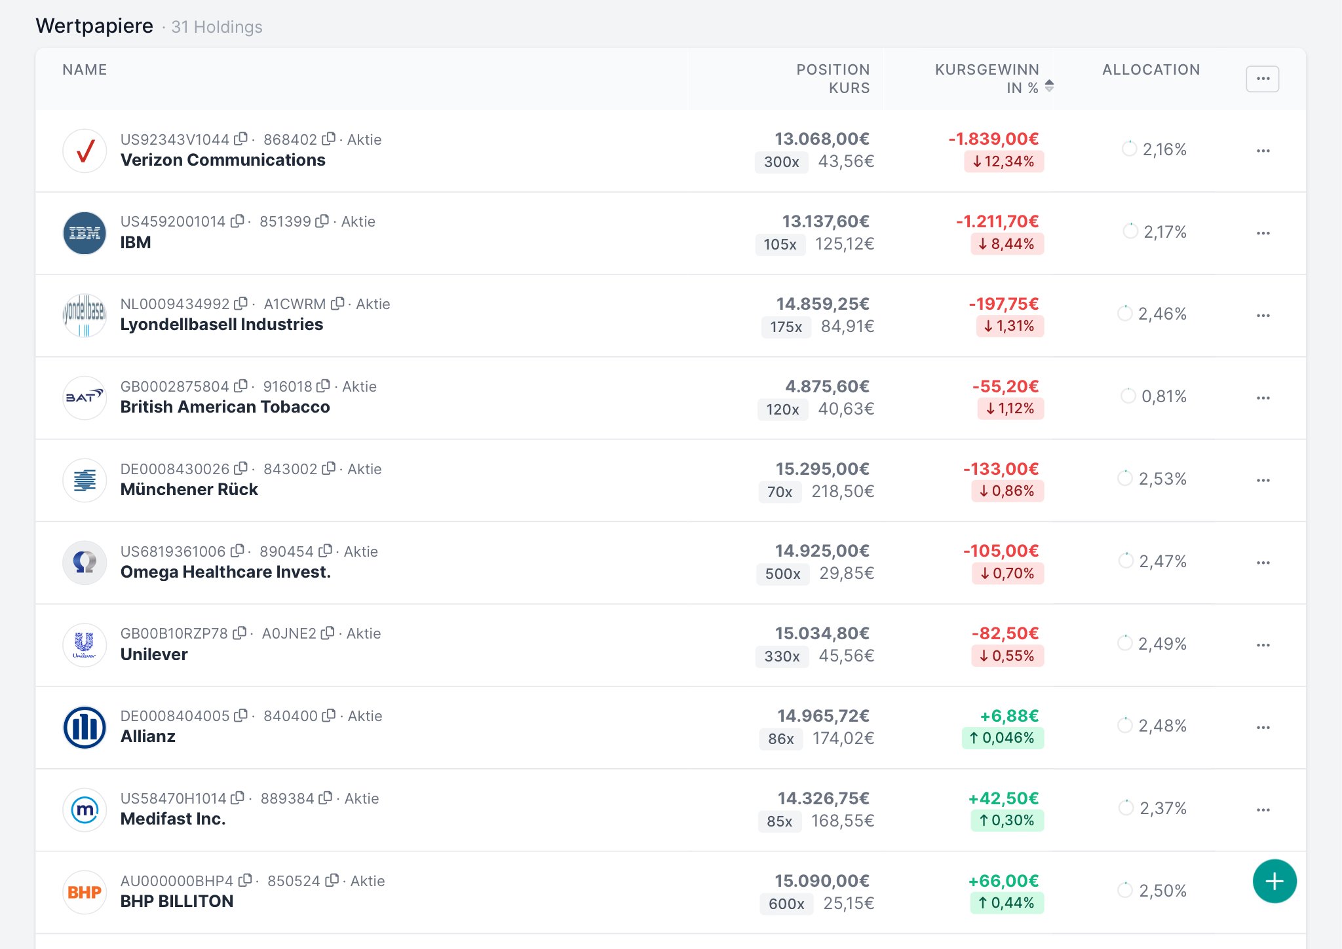Click Allocation column header
Image resolution: width=1342 pixels, height=949 pixels.
pos(1151,70)
